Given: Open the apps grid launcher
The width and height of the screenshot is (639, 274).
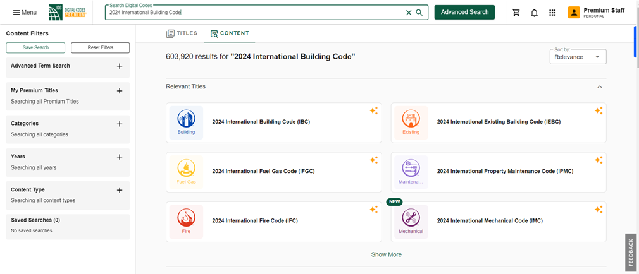Looking at the screenshot, I should 552,13.
